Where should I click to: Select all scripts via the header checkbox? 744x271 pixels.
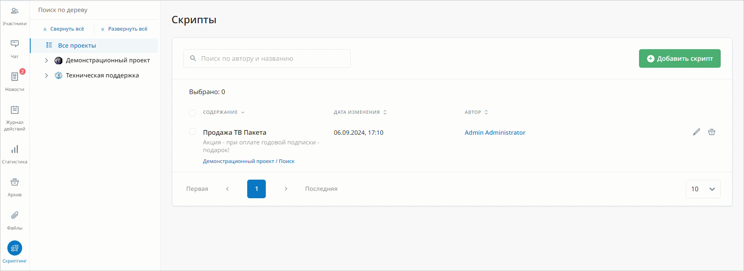click(192, 113)
